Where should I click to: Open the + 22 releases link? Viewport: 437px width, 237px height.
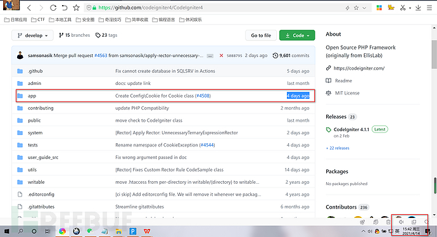click(338, 148)
